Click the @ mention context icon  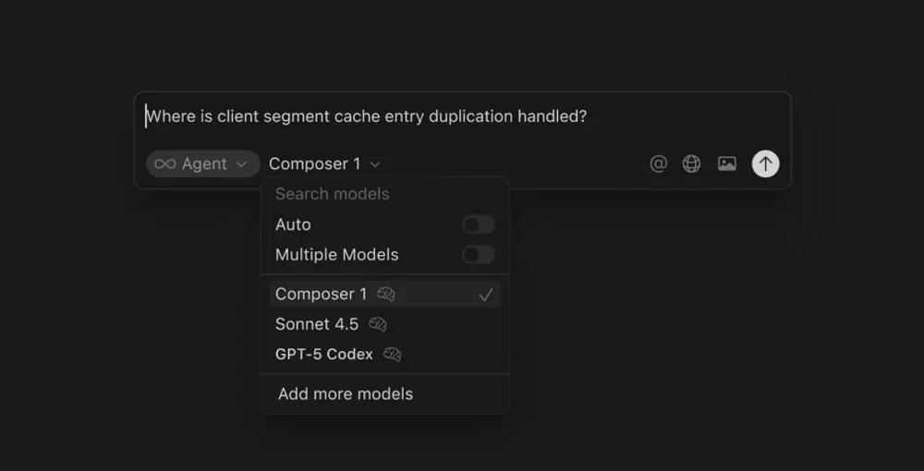coord(658,163)
